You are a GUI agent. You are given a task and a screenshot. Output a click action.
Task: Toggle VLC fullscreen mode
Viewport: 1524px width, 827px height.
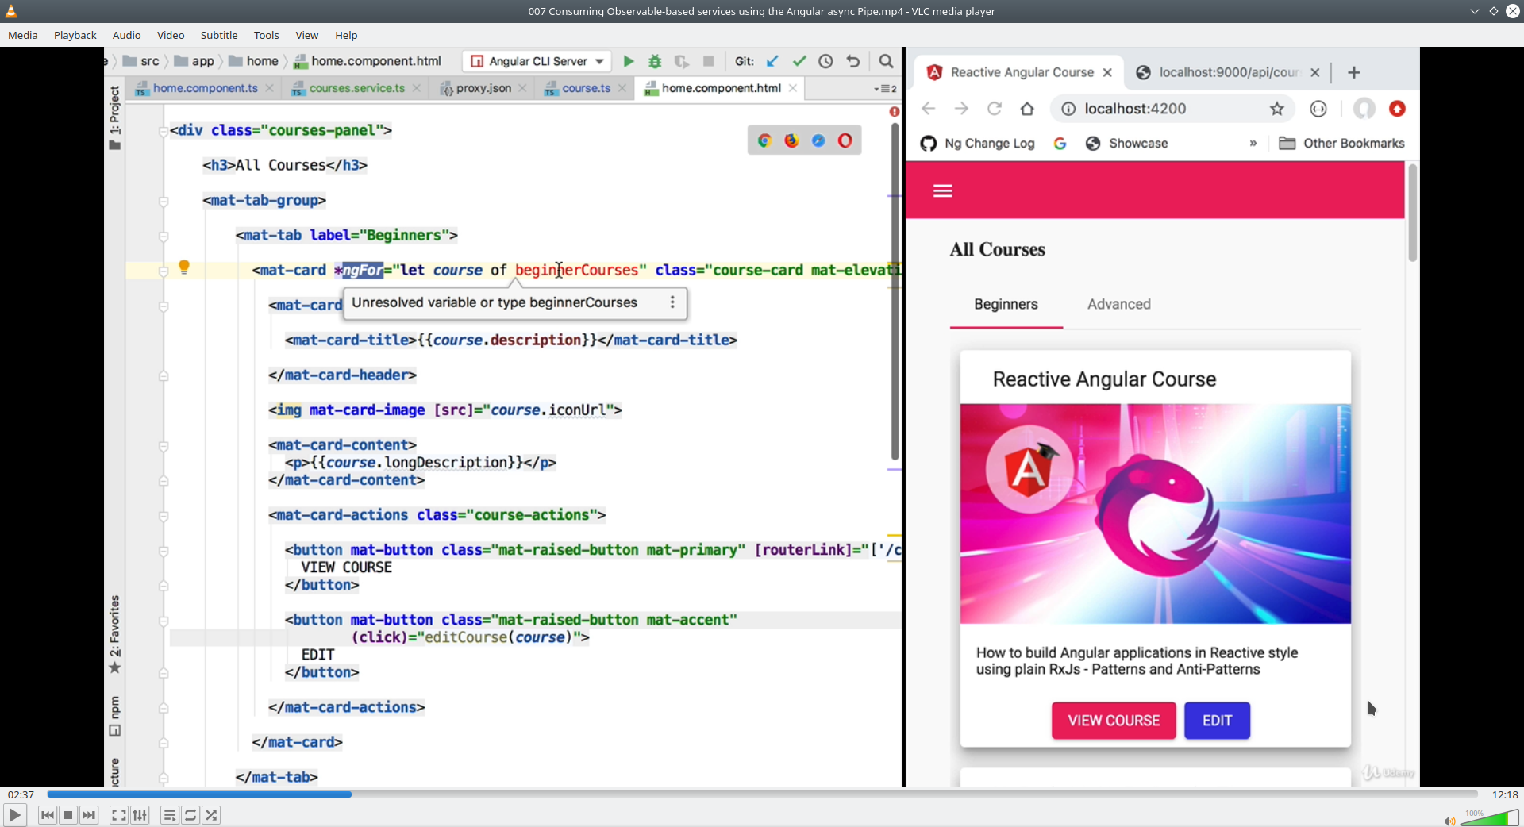[118, 815]
